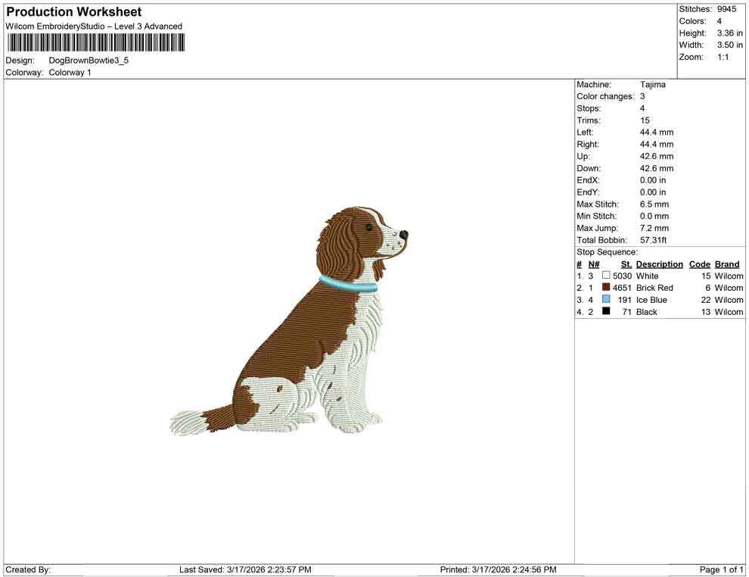The width and height of the screenshot is (749, 577).
Task: Click the N# column header
Action: tap(594, 264)
